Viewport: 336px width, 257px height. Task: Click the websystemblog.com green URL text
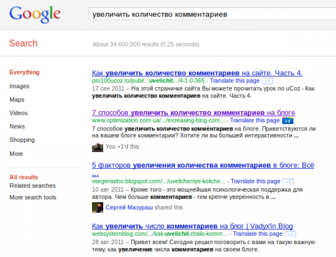click(160, 234)
